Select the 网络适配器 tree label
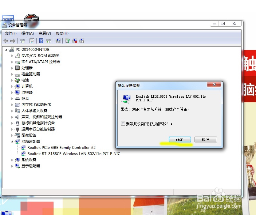The height and width of the screenshot is (215, 256). (31, 141)
